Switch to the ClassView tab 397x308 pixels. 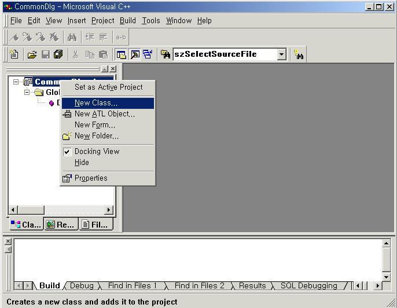pyautogui.click(x=27, y=225)
